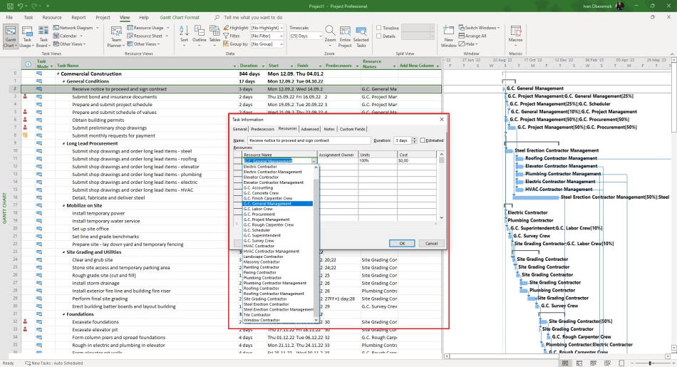Open Task Usage view

tap(26, 36)
